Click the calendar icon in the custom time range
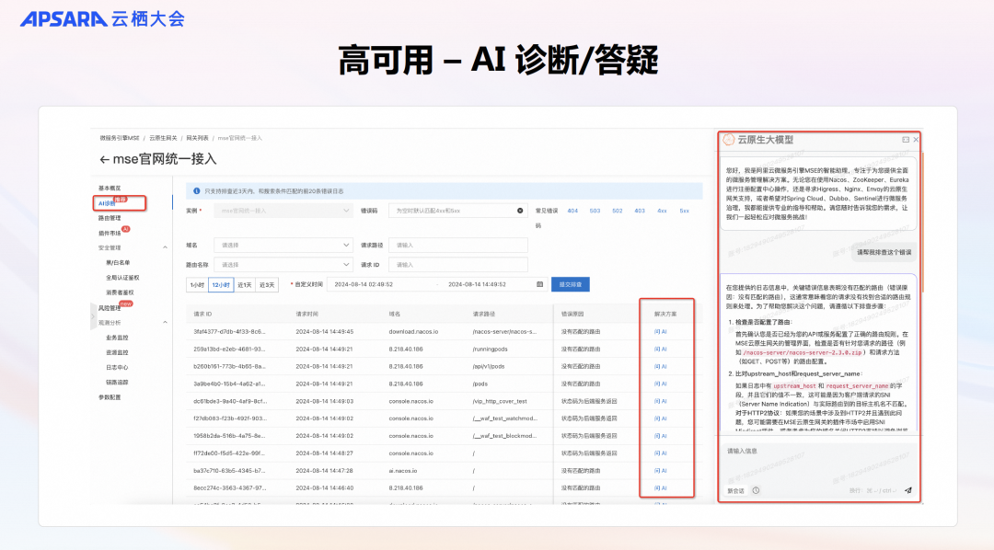Screen dimensions: 994x550 click(540, 284)
